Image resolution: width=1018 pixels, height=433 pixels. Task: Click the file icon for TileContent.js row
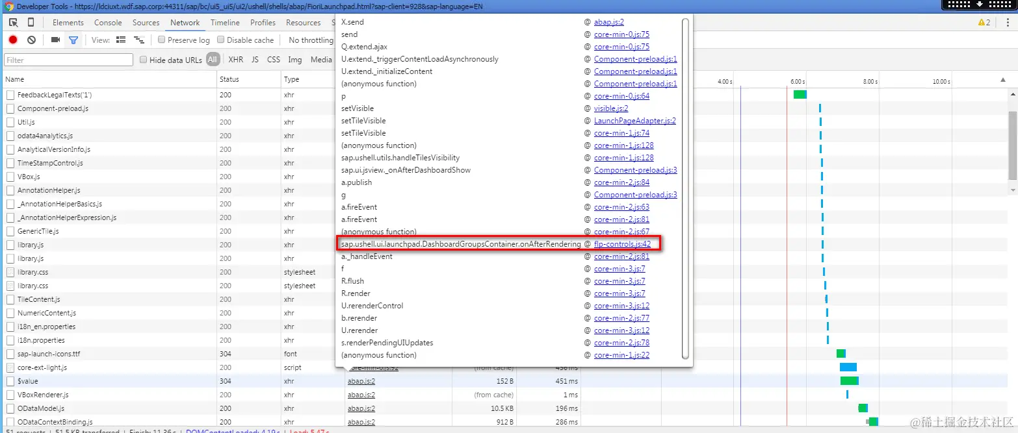click(x=10, y=299)
